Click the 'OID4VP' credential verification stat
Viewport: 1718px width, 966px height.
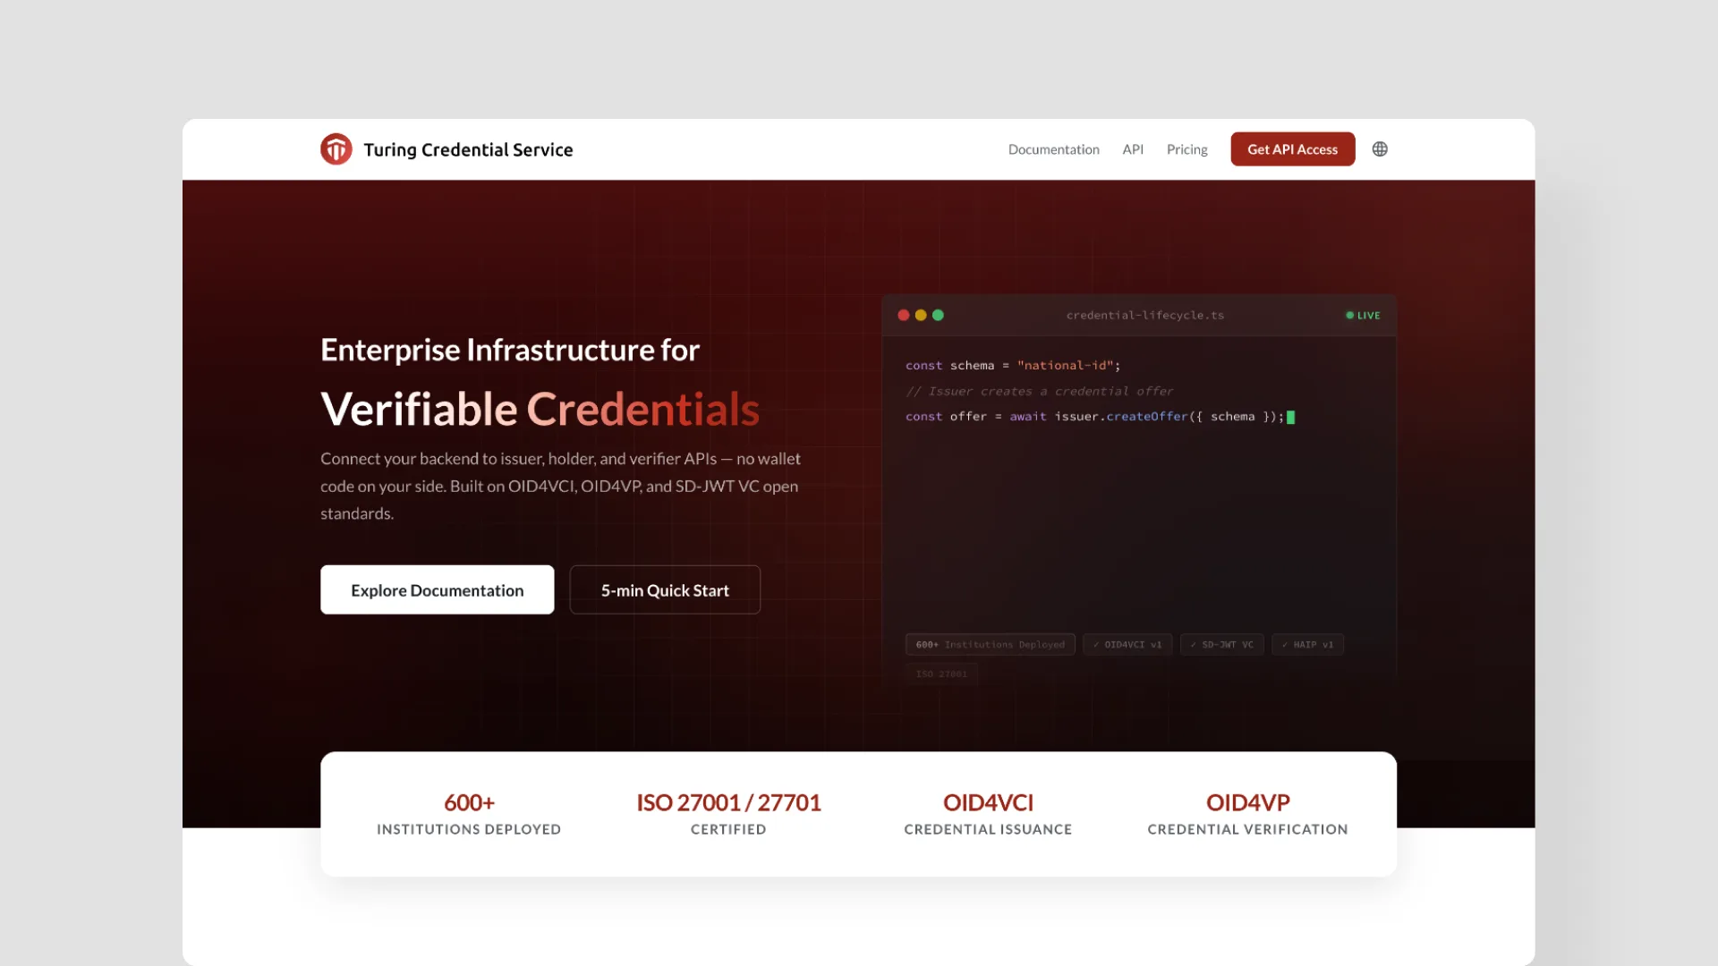[x=1247, y=803]
